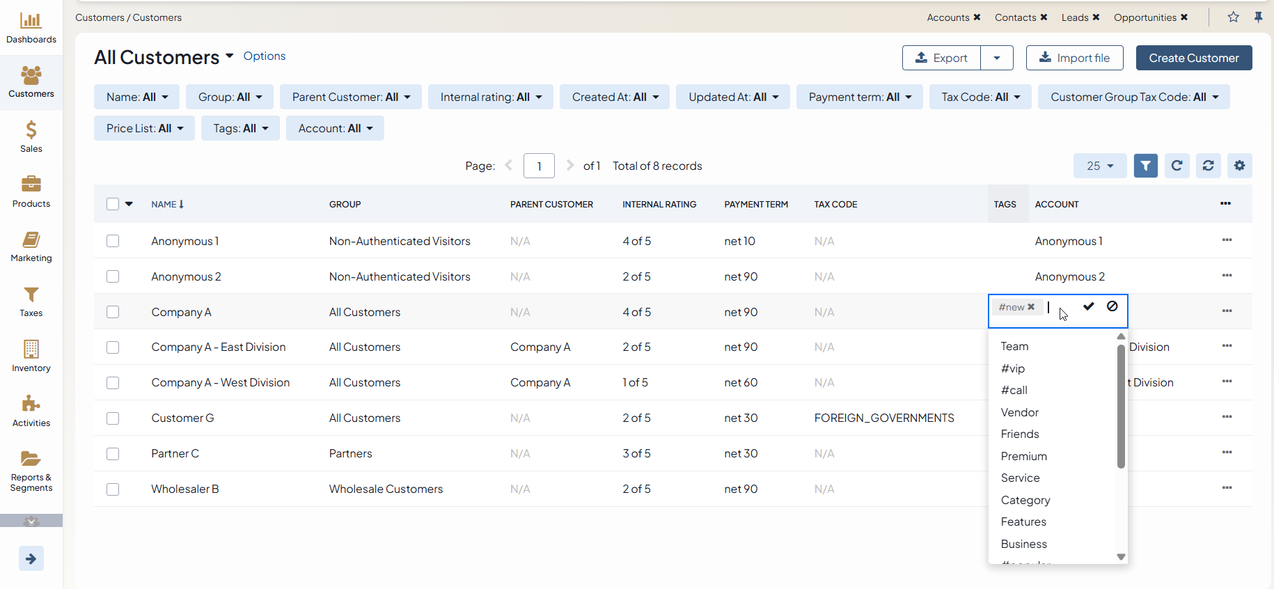The image size is (1274, 589).
Task: Mark page as favorite with star
Action: click(1233, 17)
